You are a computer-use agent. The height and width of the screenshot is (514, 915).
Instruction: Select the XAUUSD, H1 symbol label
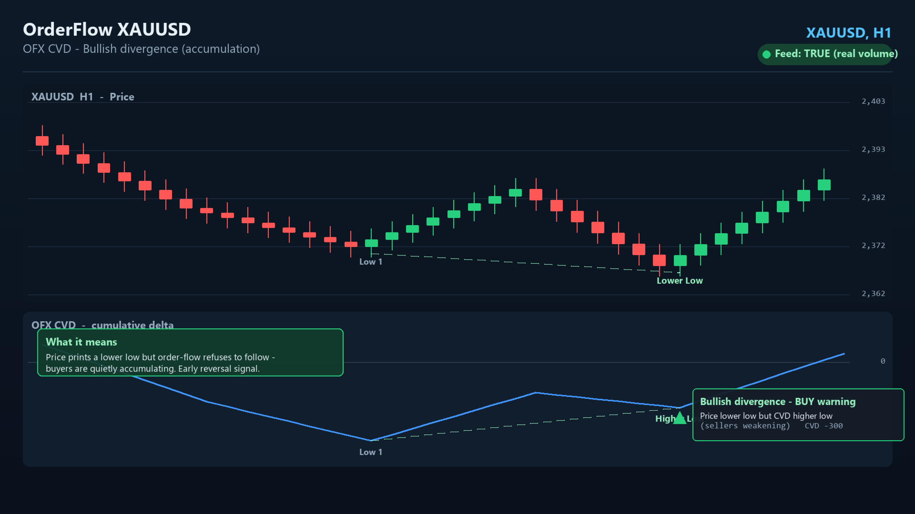tap(848, 32)
